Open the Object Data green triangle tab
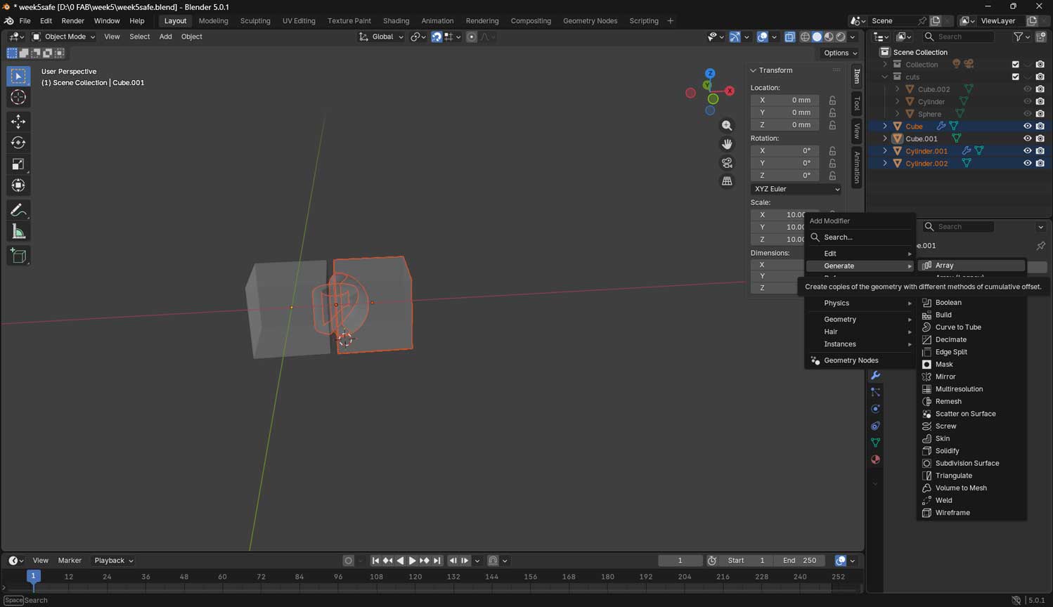Image resolution: width=1053 pixels, height=607 pixels. pyautogui.click(x=875, y=443)
